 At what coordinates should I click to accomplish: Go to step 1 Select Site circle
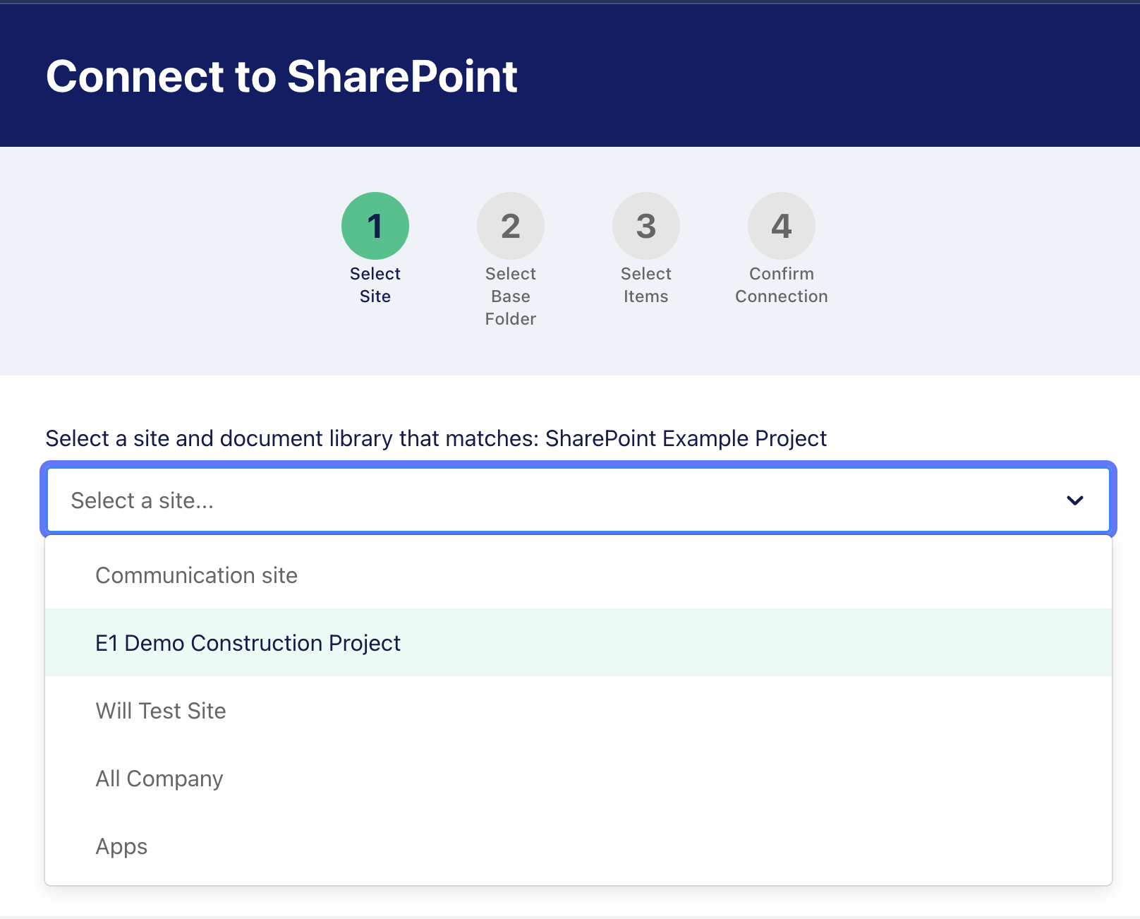point(375,226)
